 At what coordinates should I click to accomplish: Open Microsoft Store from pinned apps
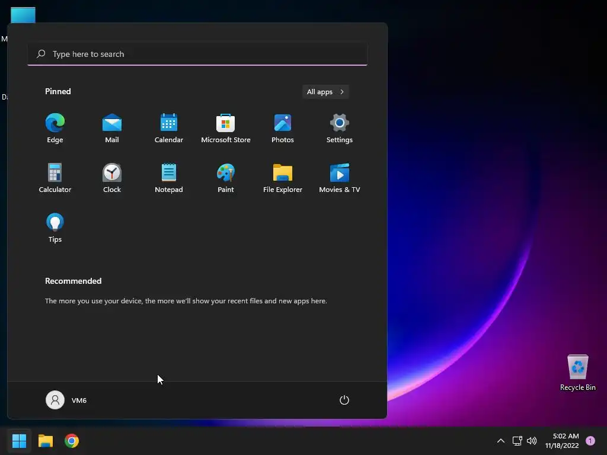226,128
